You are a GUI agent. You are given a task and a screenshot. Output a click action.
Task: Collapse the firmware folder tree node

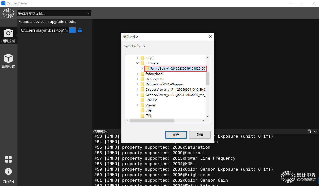pyautogui.click(x=137, y=63)
